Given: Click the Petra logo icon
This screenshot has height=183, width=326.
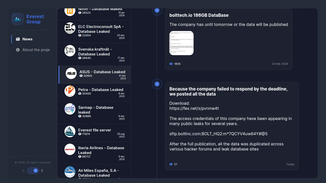Looking at the screenshot, I should [x=70, y=91].
